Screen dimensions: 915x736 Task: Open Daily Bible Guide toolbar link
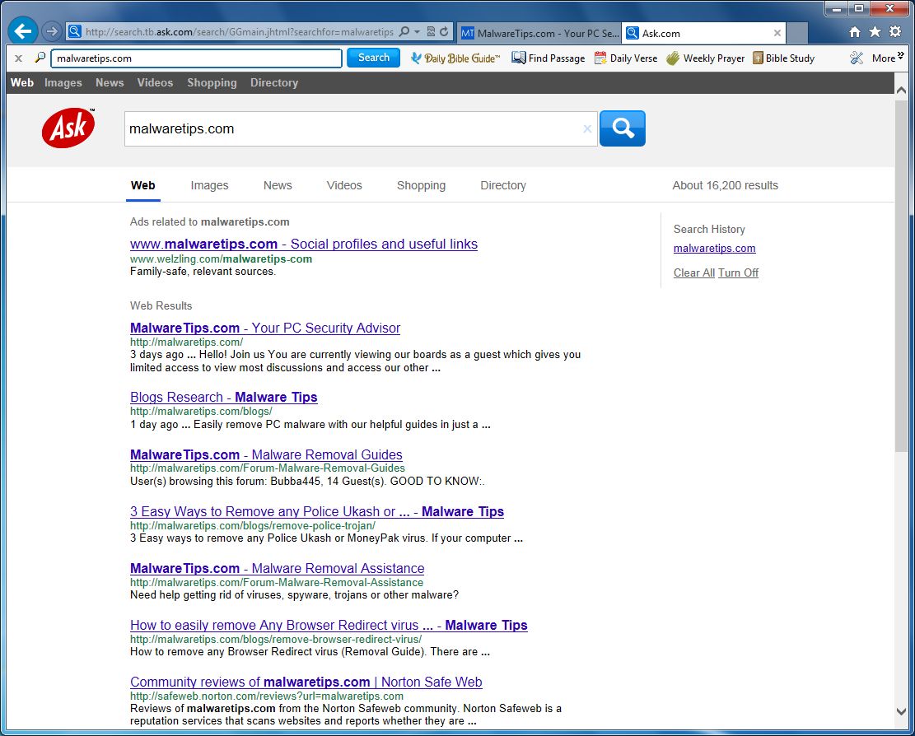pyautogui.click(x=455, y=58)
